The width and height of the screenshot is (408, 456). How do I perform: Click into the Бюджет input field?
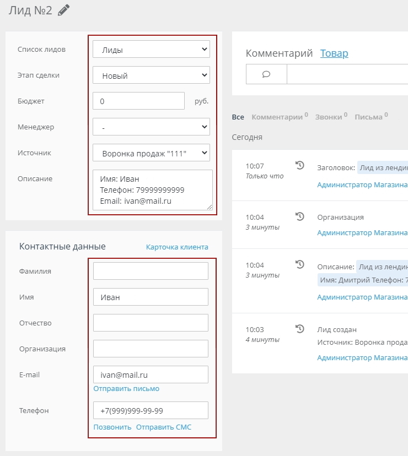pos(138,101)
